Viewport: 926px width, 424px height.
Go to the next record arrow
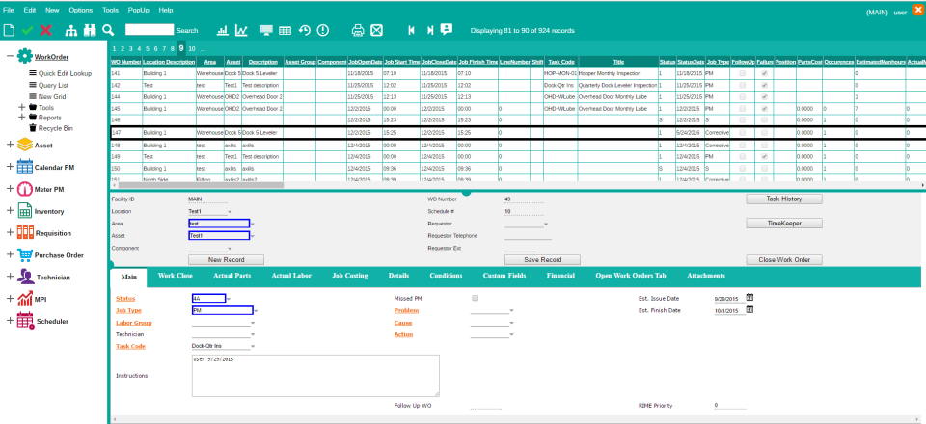pyautogui.click(x=428, y=30)
